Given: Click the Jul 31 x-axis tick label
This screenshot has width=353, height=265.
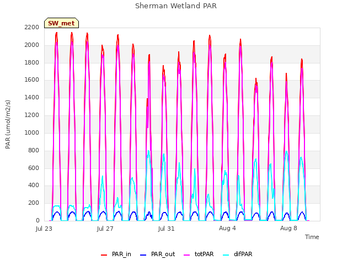Looking at the screenshot, I should 167,229.
